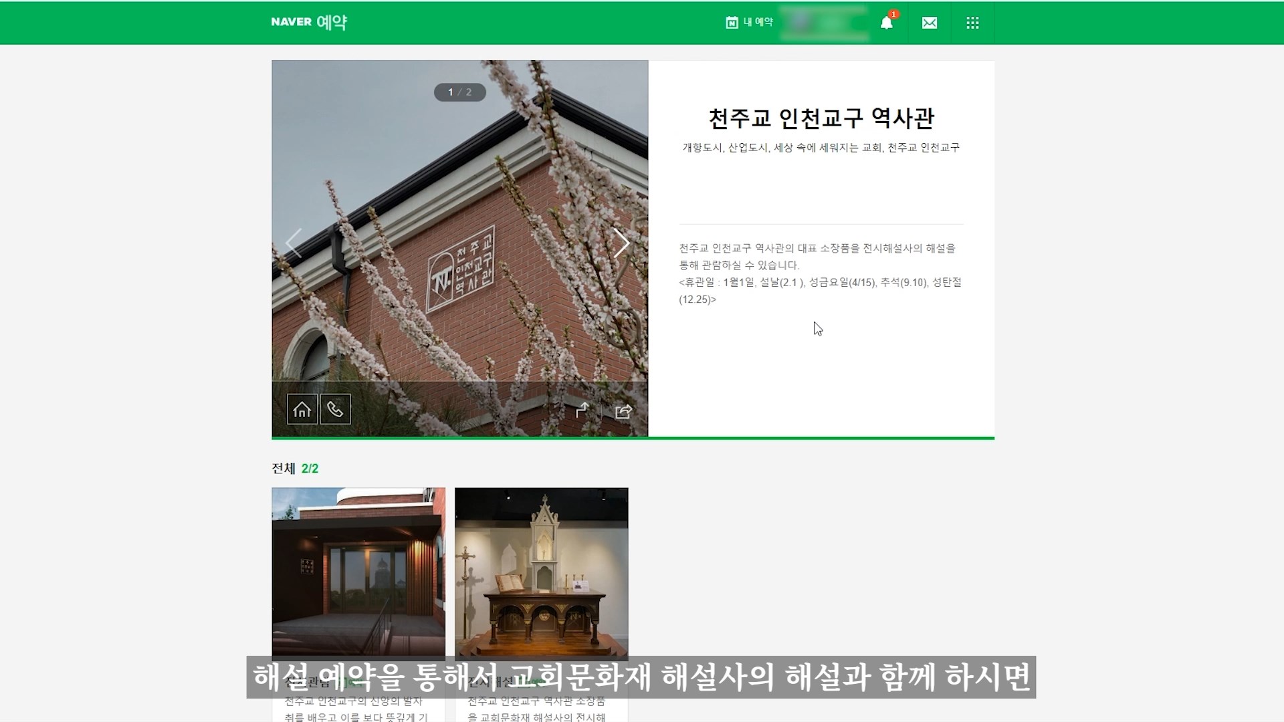Click the directions arrow icon

[582, 410]
